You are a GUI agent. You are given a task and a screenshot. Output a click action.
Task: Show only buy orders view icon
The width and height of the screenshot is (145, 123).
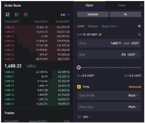coord(17,14)
